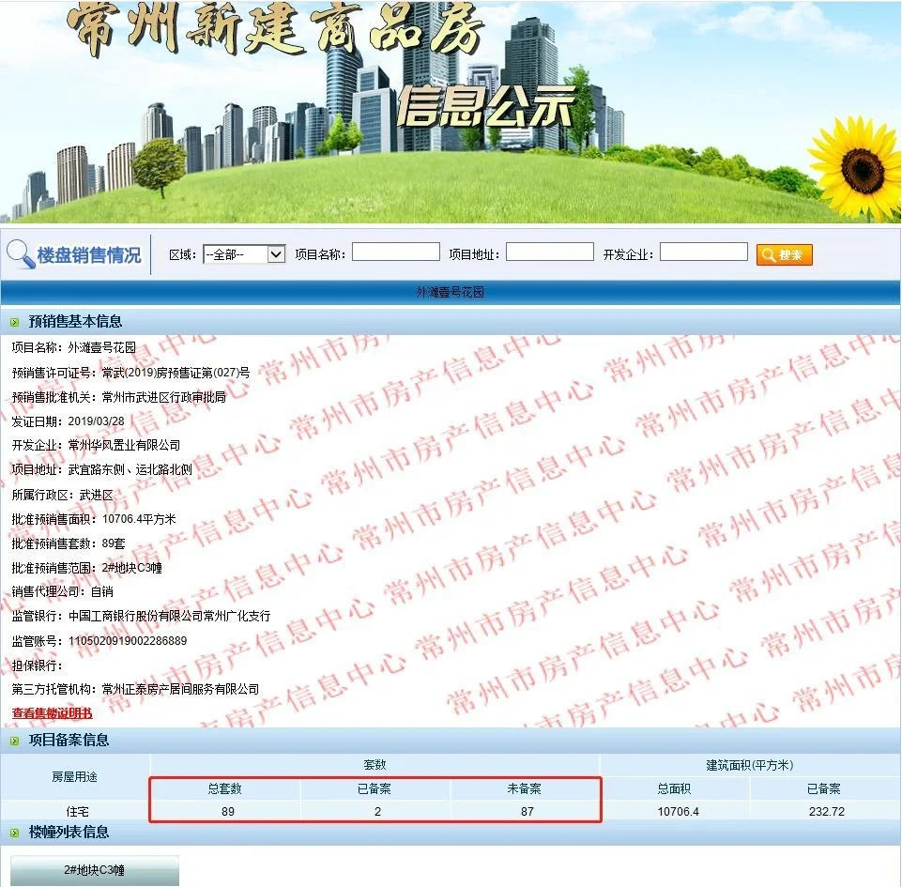
Task: Click the green arrow icon beside 项目备案信息
Action: pyautogui.click(x=15, y=741)
